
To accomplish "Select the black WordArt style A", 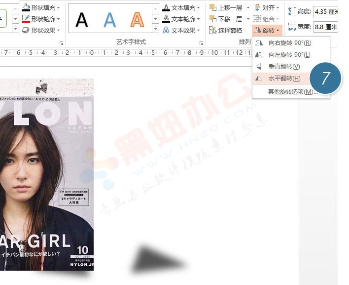I will pyautogui.click(x=82, y=19).
